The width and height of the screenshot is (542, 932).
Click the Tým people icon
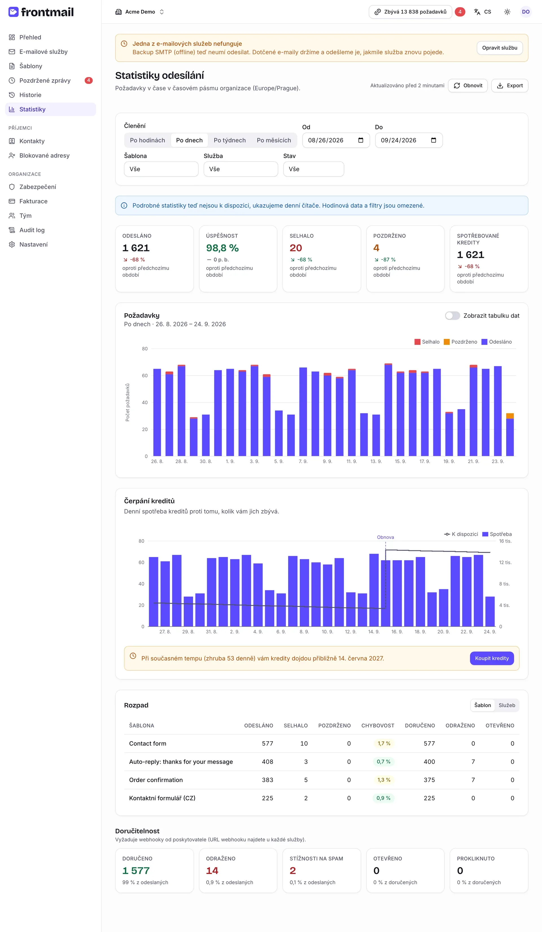(x=12, y=216)
